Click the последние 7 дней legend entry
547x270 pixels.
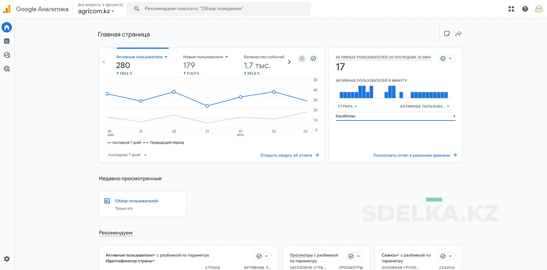[x=124, y=143]
